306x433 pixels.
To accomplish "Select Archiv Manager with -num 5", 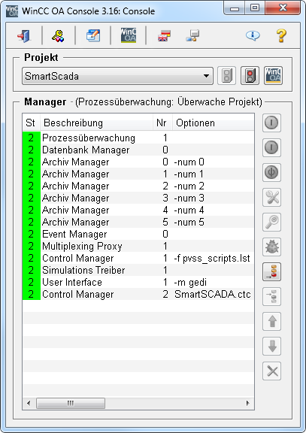I will (138, 222).
